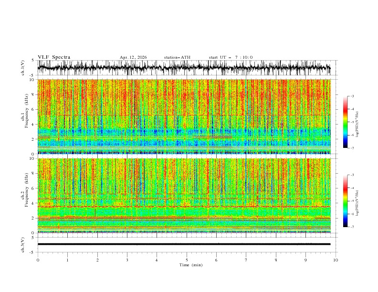Screen dimensions: 378x292
Task: Click inside the ch.1 spectrogram panel
Action: tap(184, 116)
